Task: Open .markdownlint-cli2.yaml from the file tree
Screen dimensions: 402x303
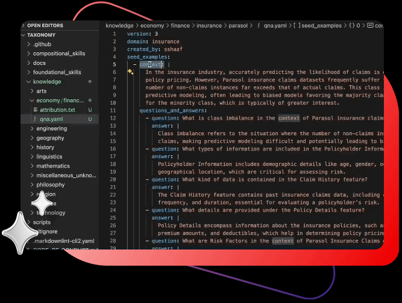Action: pyautogui.click(x=63, y=240)
